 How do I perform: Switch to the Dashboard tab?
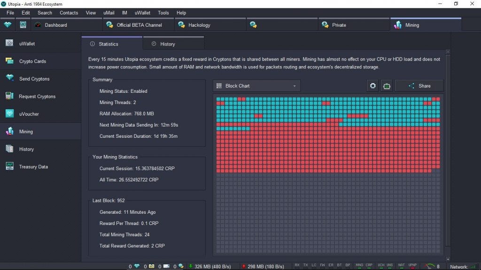(66, 25)
